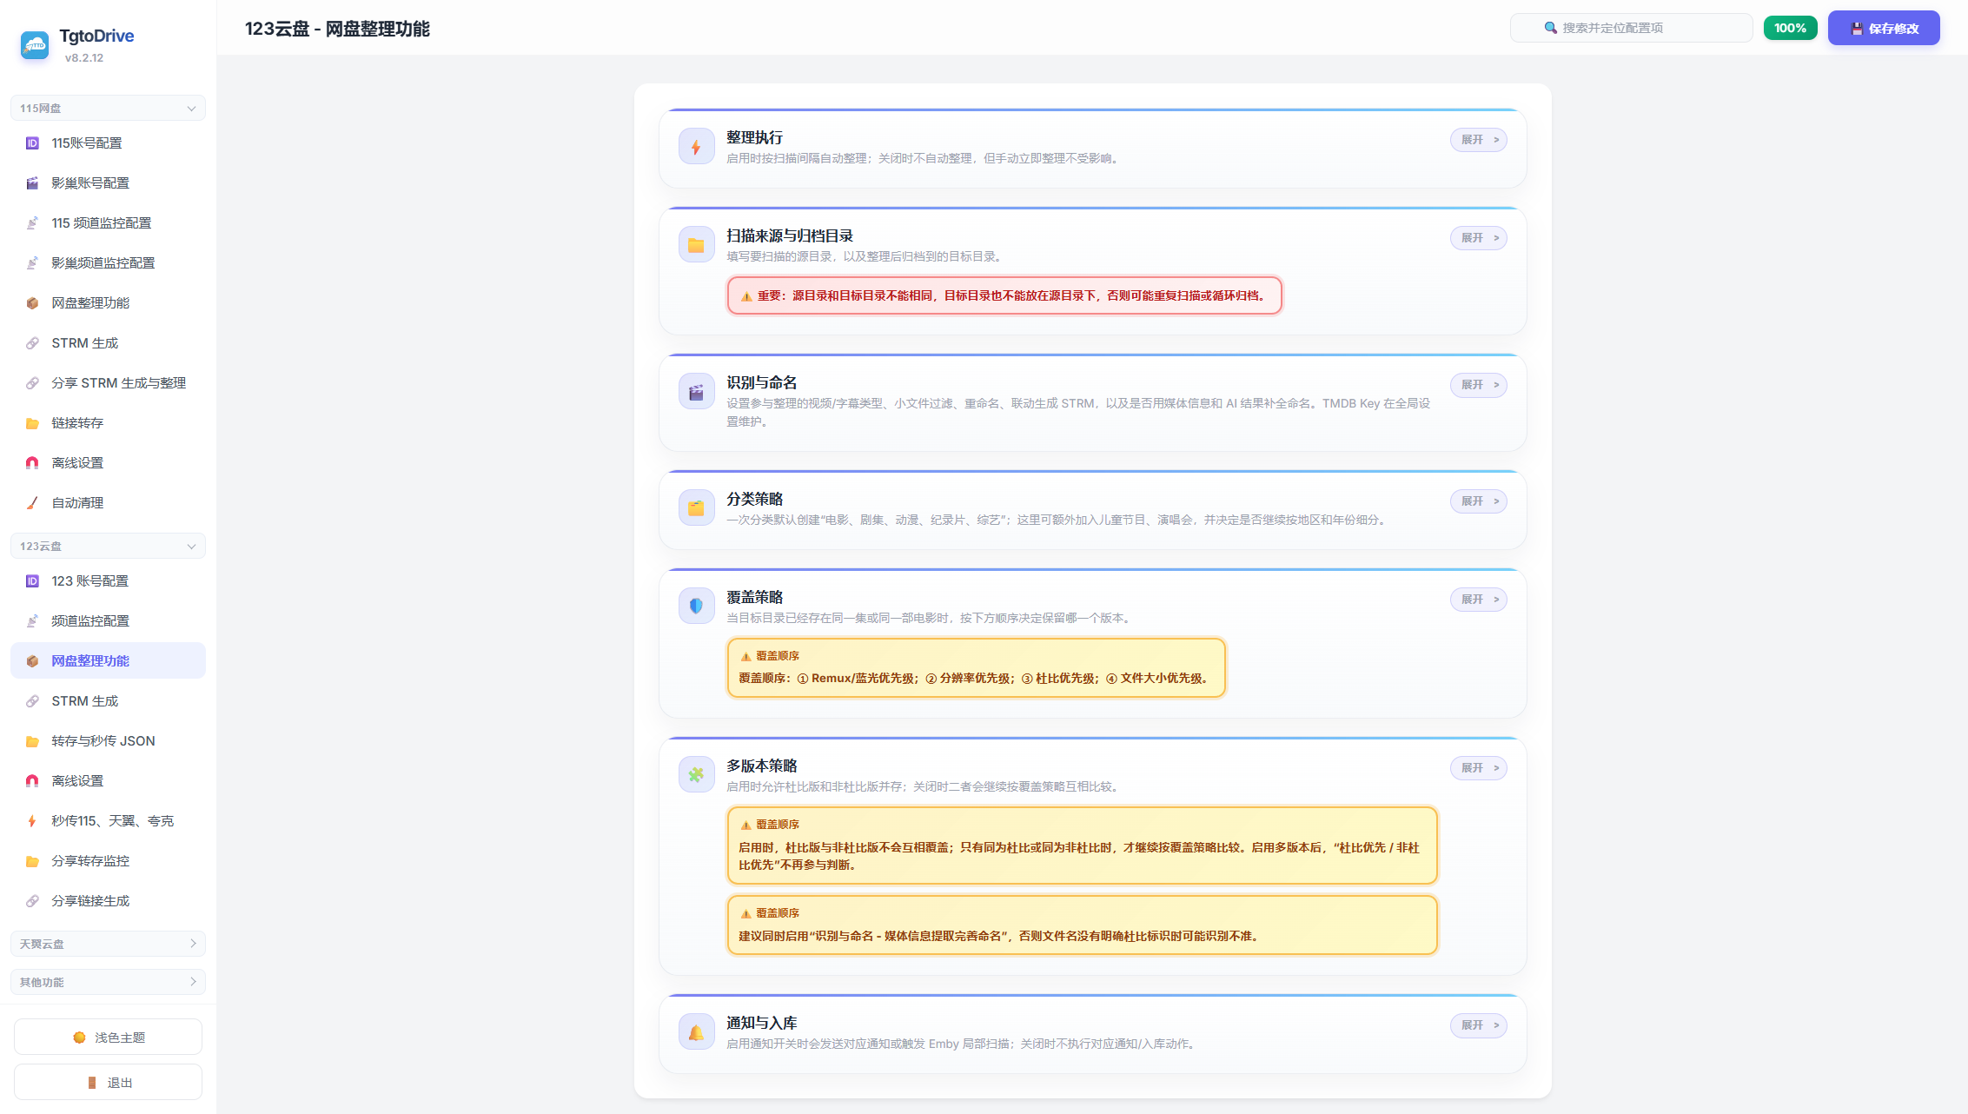Open 离线设置 under 123云盘

coord(108,781)
